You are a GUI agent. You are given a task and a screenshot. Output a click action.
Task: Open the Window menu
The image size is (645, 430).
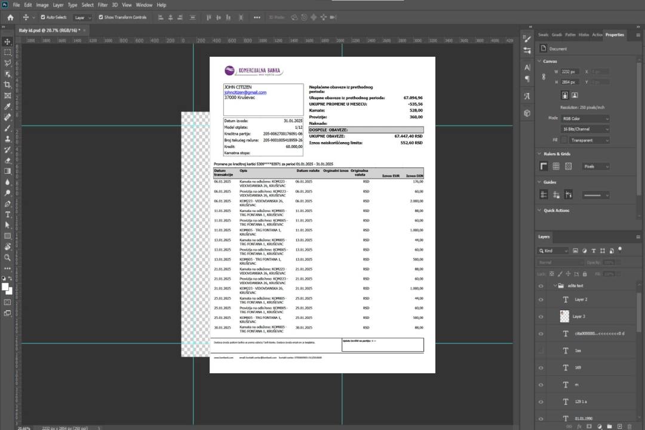point(144,5)
